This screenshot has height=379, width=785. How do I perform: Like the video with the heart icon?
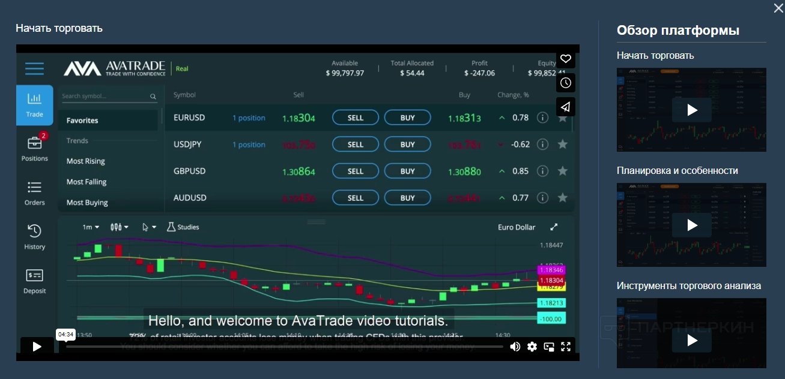566,58
